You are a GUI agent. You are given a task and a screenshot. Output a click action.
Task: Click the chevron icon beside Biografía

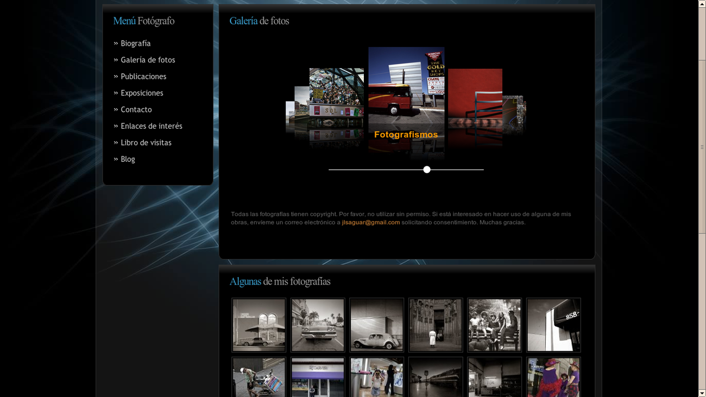[115, 43]
